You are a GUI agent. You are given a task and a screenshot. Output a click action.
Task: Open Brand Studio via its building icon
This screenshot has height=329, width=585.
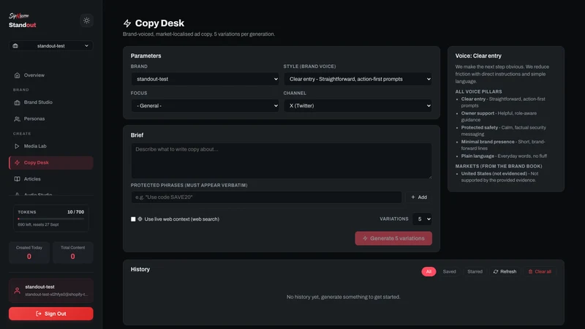coord(17,102)
